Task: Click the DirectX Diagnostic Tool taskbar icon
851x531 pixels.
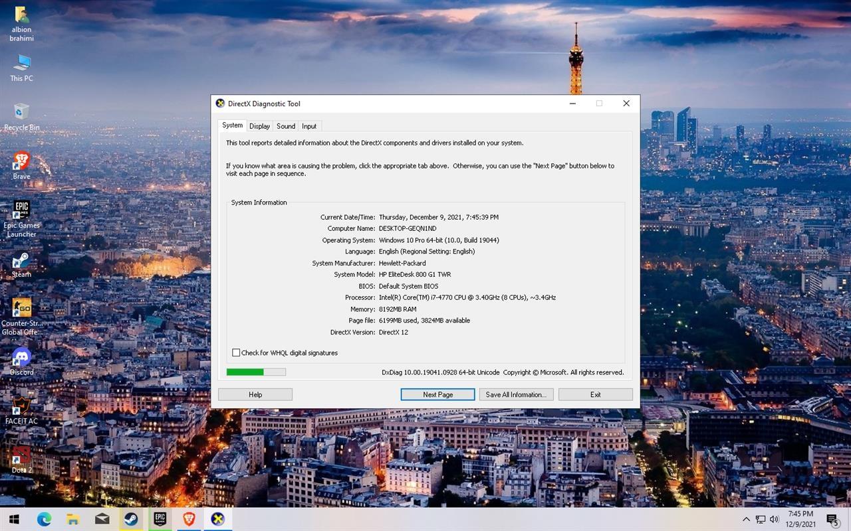Action: coord(217,519)
